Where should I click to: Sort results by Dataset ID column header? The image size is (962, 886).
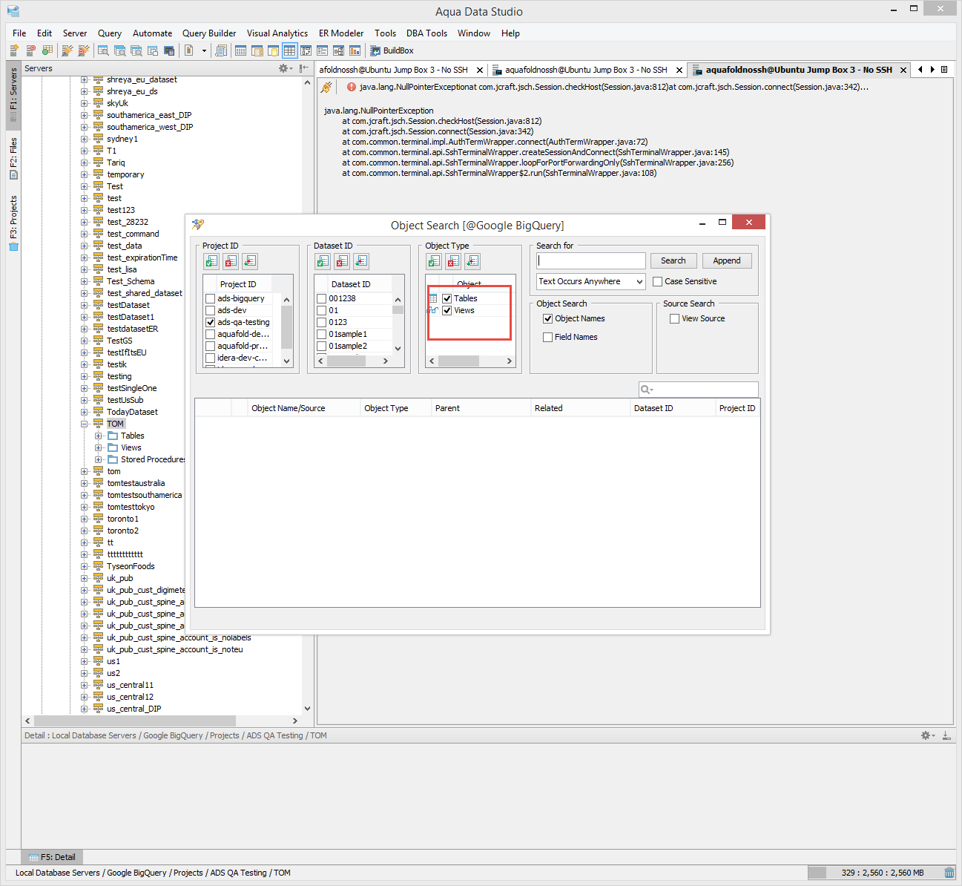672,408
